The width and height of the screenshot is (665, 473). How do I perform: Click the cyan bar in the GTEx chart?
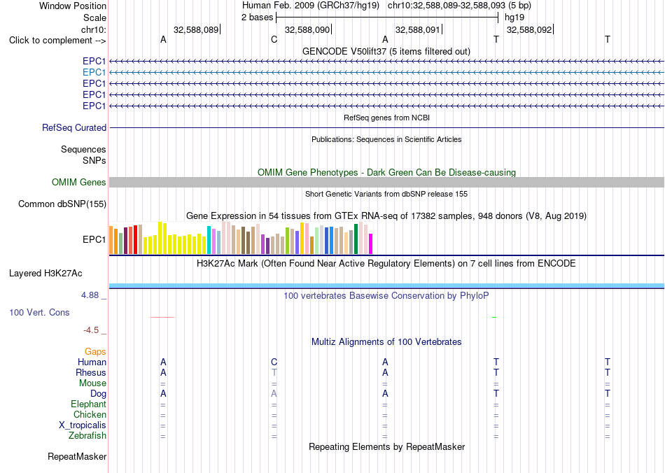(209, 240)
